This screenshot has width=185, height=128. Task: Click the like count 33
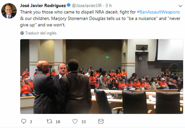[x=84, y=122]
